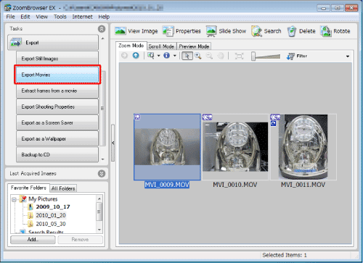Viewport: 363px width, 263px height.
Task: Click the Add folder button
Action: [x=33, y=240]
